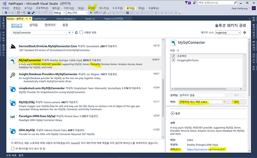The width and height of the screenshot is (257, 158).
Task: Click the quick launch magnifier icon
Action: tap(235, 2)
